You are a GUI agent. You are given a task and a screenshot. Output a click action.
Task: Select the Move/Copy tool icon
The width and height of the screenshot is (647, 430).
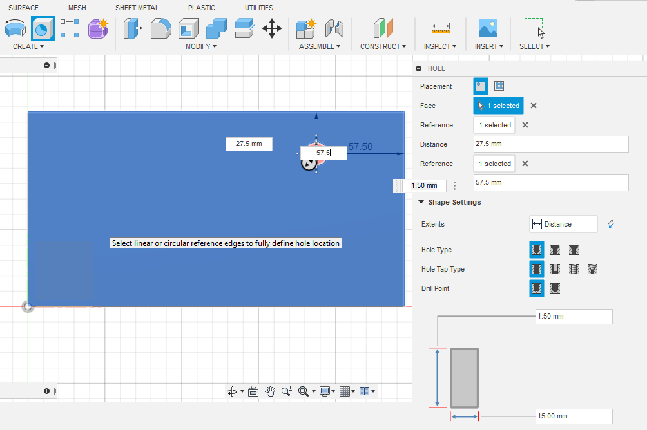coord(272,28)
